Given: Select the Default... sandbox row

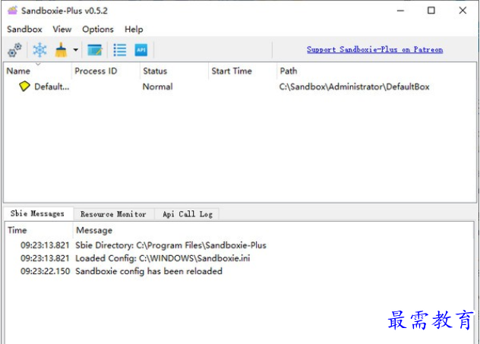Looking at the screenshot, I should tap(240, 87).
